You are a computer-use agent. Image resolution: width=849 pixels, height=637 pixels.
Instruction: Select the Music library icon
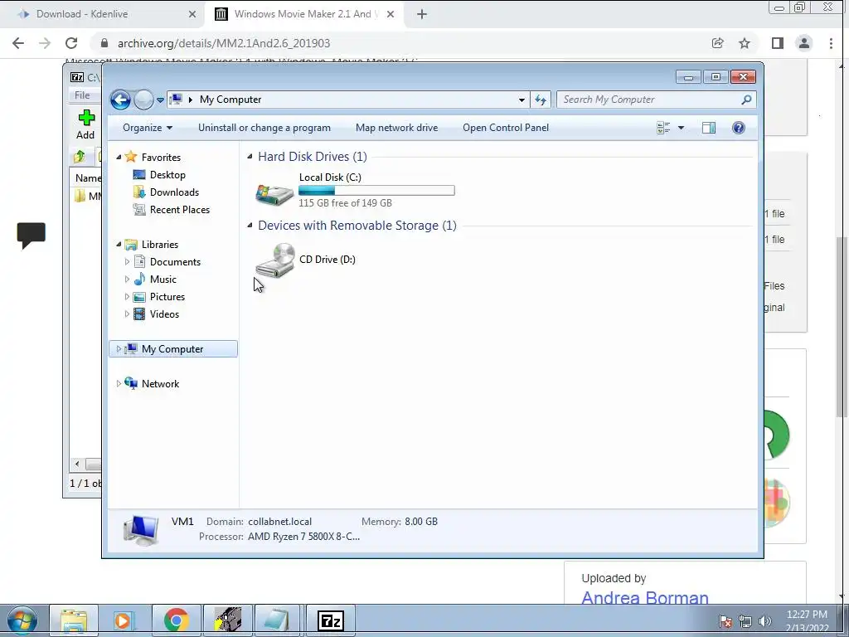click(139, 279)
